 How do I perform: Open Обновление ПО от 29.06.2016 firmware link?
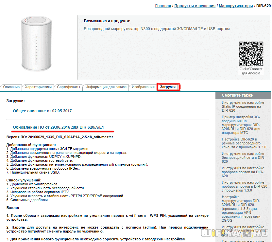coord(58,127)
